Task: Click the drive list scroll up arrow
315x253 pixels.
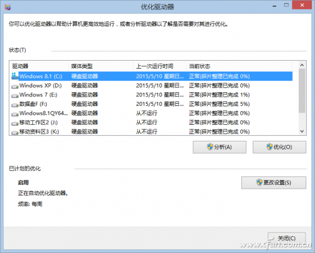Action: pos(302,65)
